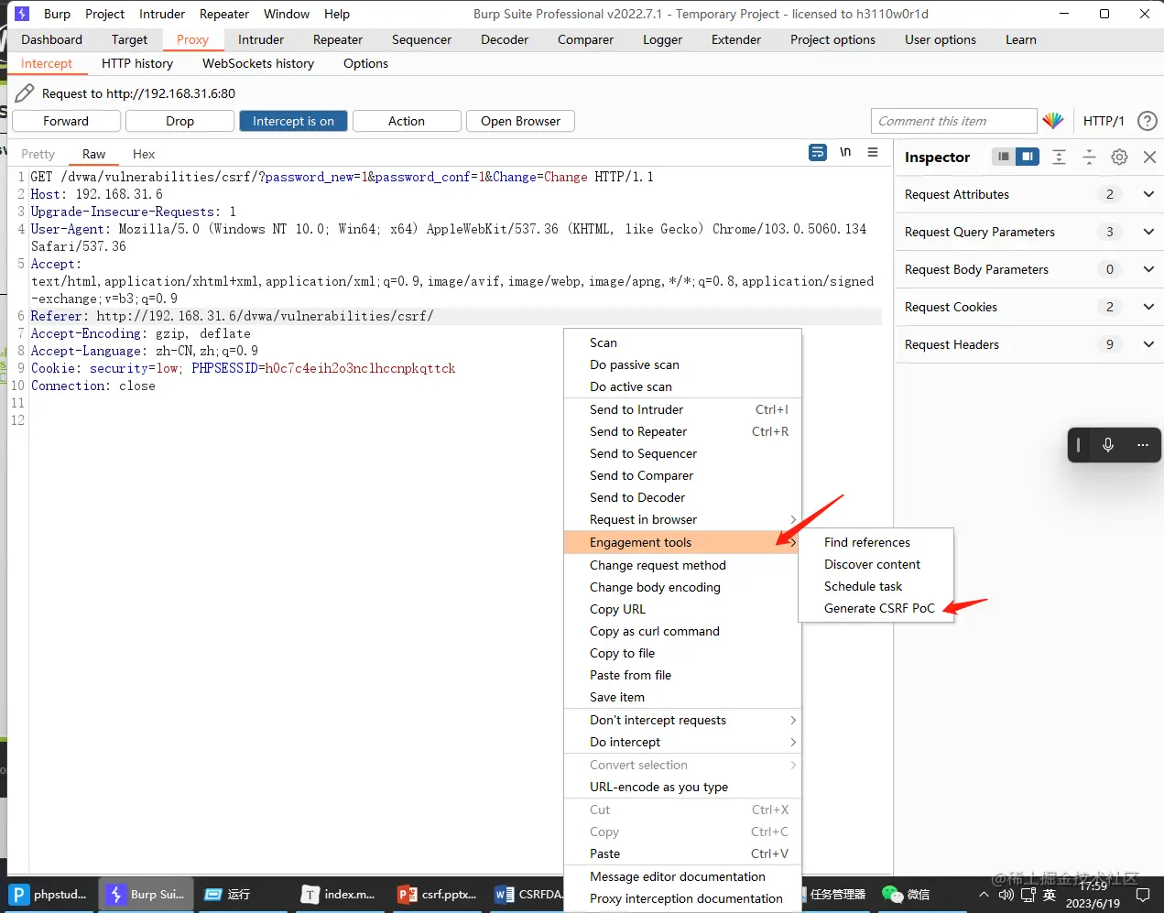Switch Inspector to stacked layout view
This screenshot has height=913, width=1164.
(1004, 157)
